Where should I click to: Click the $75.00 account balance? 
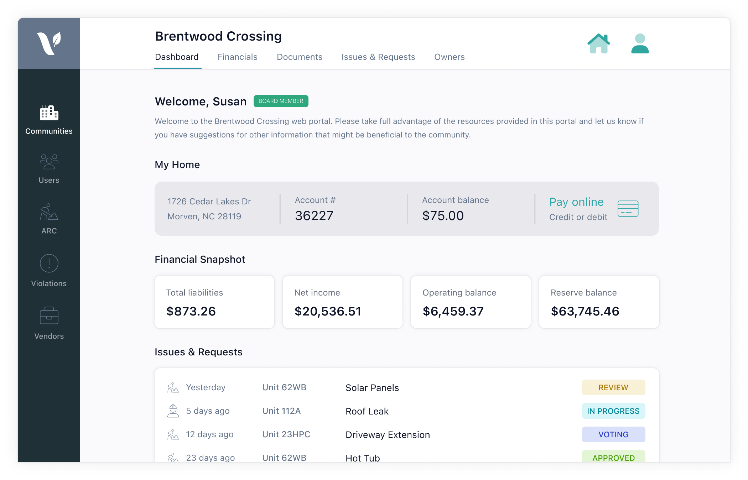pos(443,215)
